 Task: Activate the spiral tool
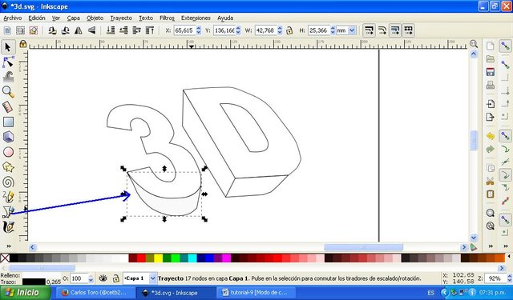click(x=8, y=182)
